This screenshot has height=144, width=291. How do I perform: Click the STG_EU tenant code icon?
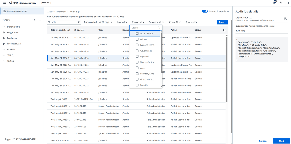click(x=4, y=55)
